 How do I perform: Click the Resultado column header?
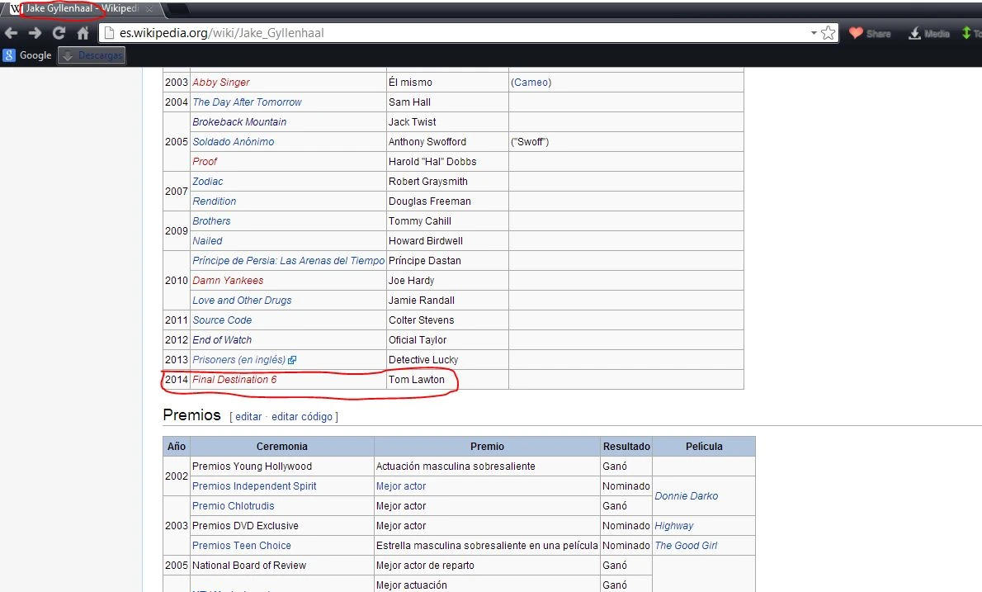coord(626,447)
